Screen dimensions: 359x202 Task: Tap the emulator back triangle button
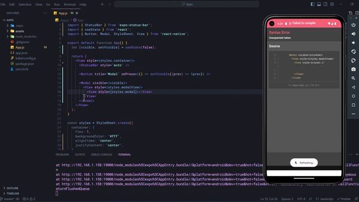[x=353, y=87]
